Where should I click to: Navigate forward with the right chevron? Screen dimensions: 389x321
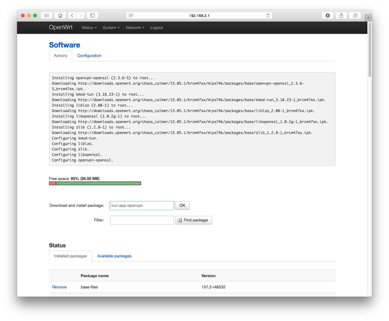[80, 16]
